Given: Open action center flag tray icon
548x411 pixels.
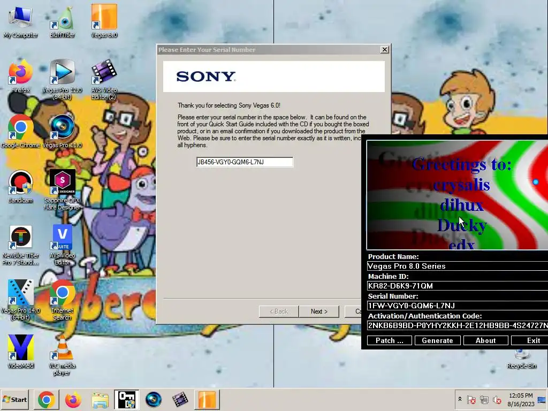Looking at the screenshot, I should (471, 399).
